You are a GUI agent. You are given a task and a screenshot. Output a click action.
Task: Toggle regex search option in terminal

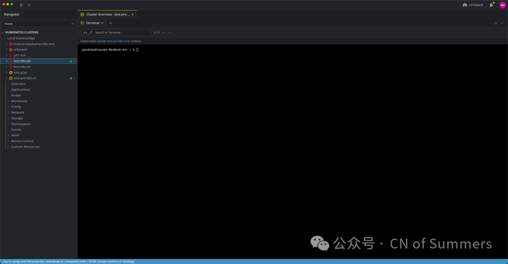[x=91, y=32]
